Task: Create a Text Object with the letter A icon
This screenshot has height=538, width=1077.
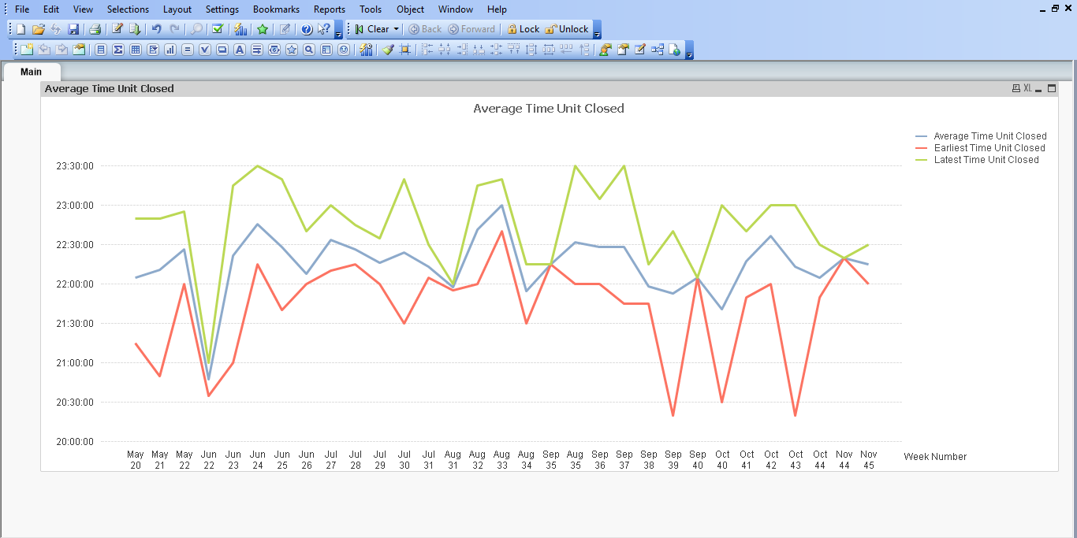Action: click(240, 50)
